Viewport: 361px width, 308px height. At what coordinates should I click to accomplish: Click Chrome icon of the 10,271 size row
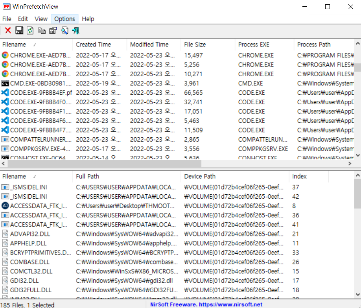click(5, 74)
